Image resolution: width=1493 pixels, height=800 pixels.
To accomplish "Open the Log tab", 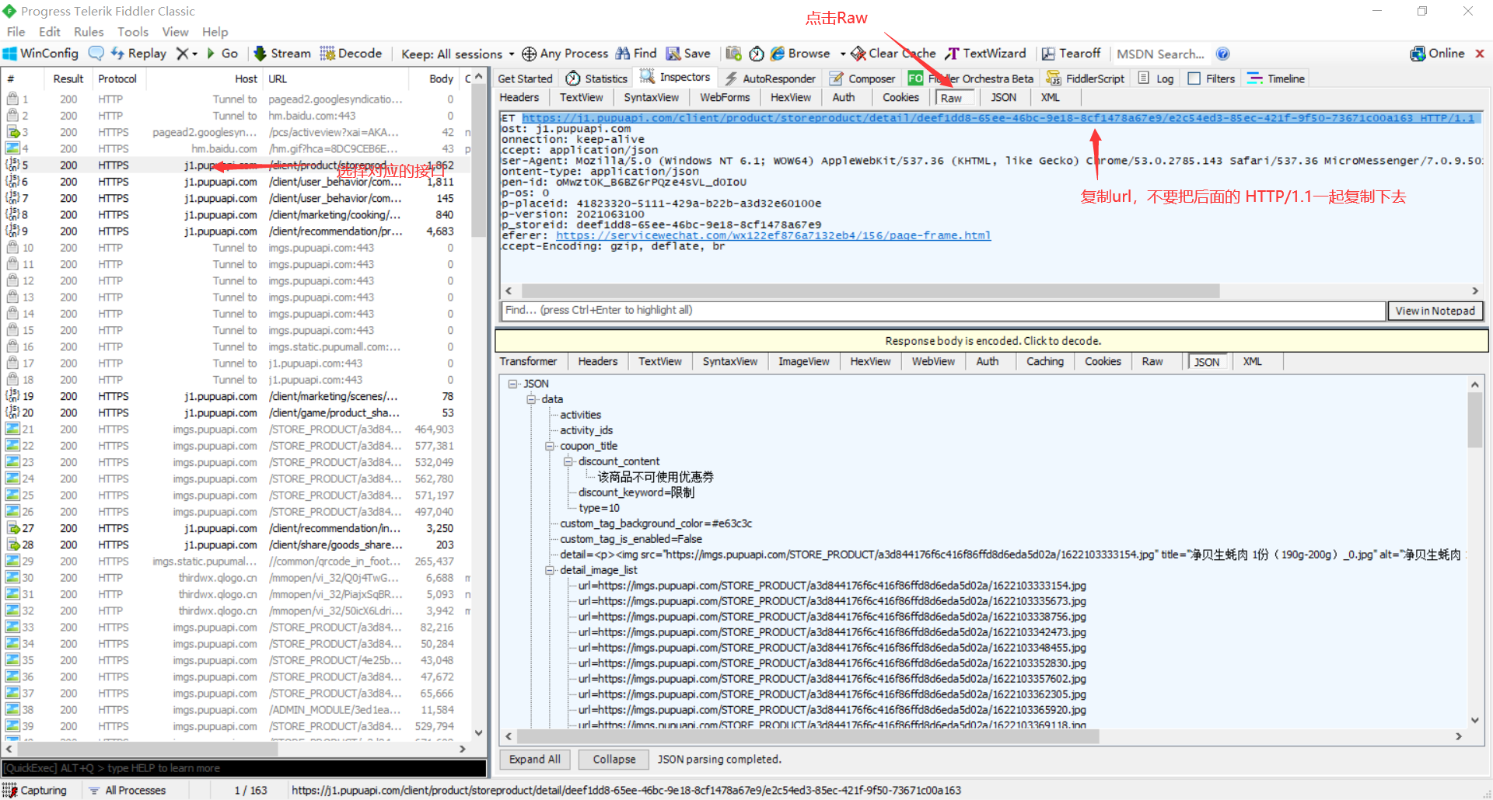I will tap(1156, 78).
